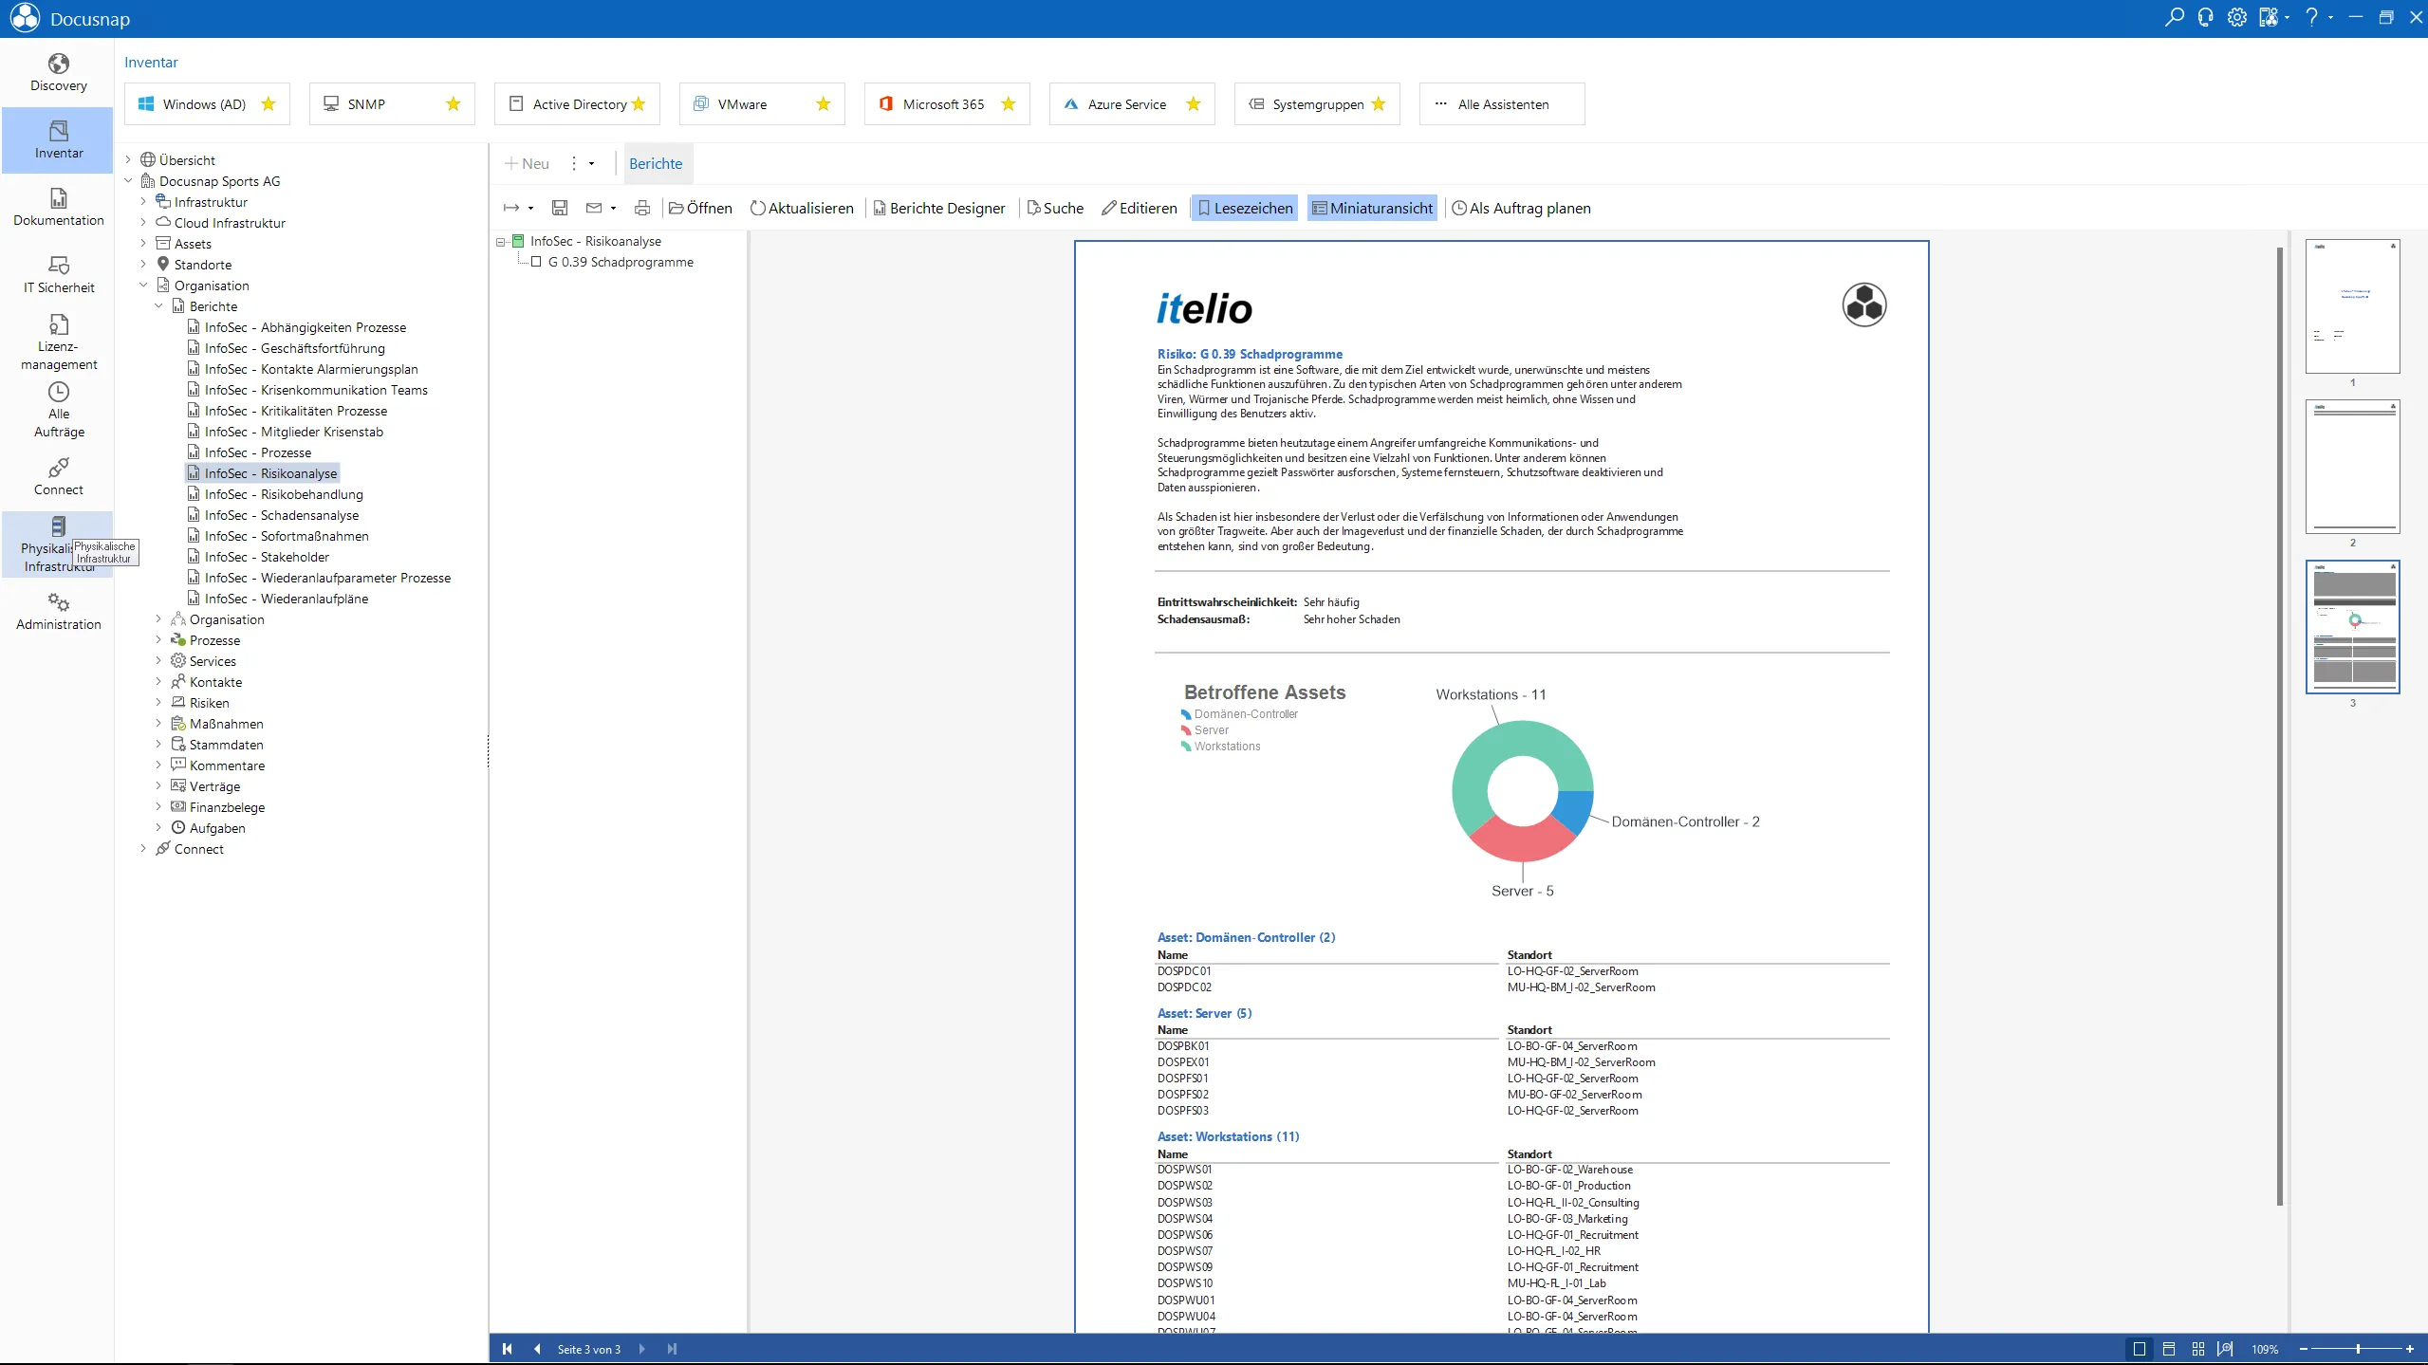Click the Suche button

(1055, 208)
